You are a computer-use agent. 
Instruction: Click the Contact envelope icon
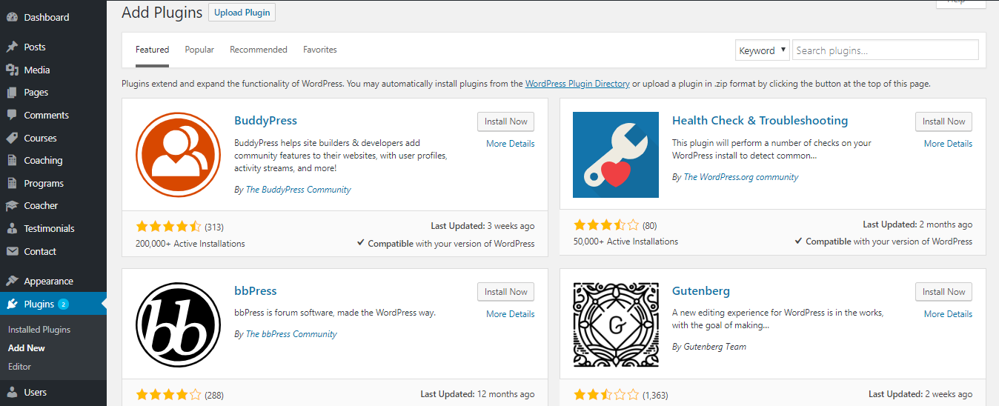point(12,251)
